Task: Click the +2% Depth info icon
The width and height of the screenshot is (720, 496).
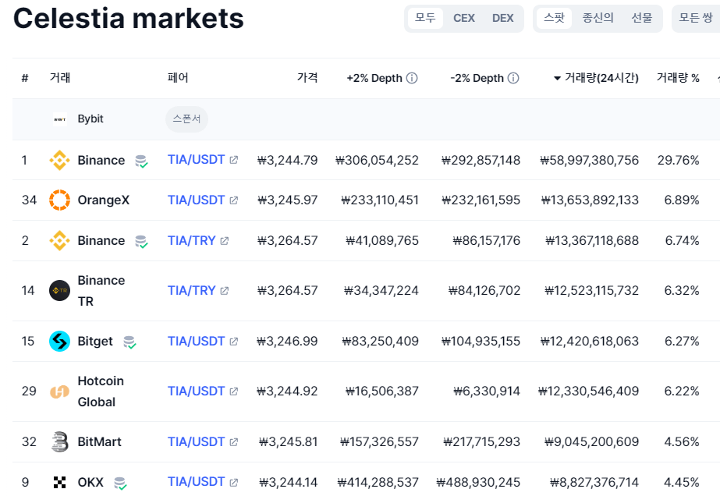Action: (413, 78)
